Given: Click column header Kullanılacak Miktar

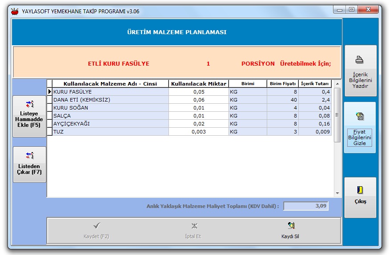Looking at the screenshot, I should 199,84.
